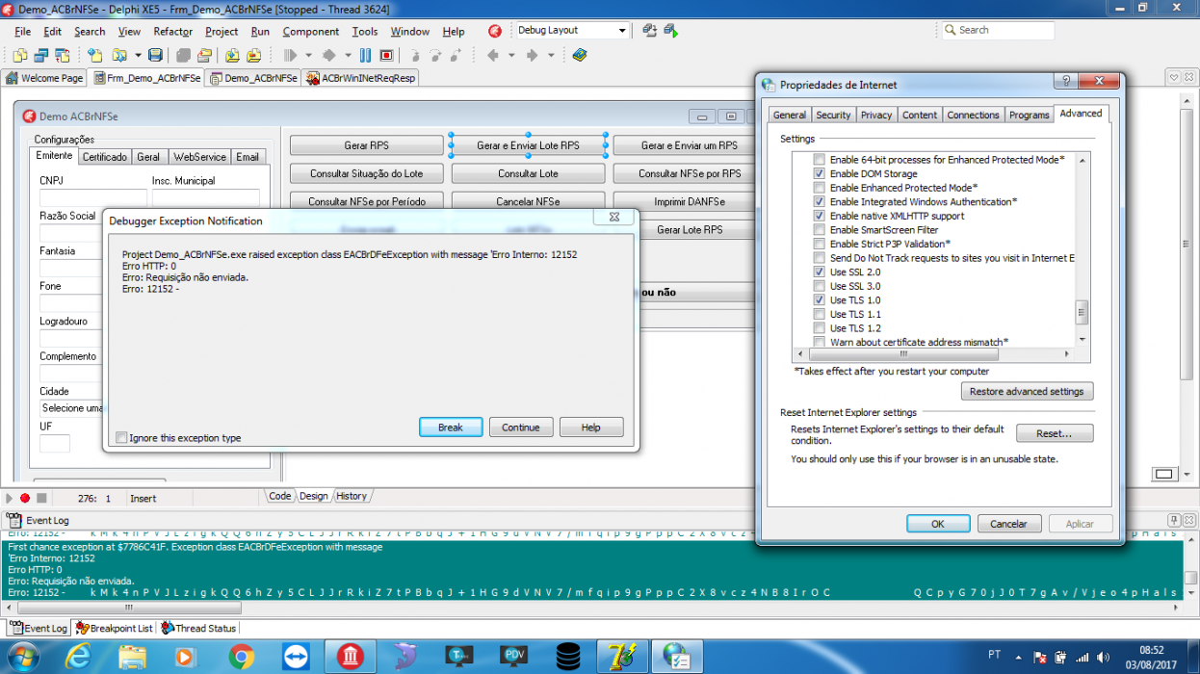
Task: Click the Settings list vertical scrollbar thumb
Action: coord(1083,311)
